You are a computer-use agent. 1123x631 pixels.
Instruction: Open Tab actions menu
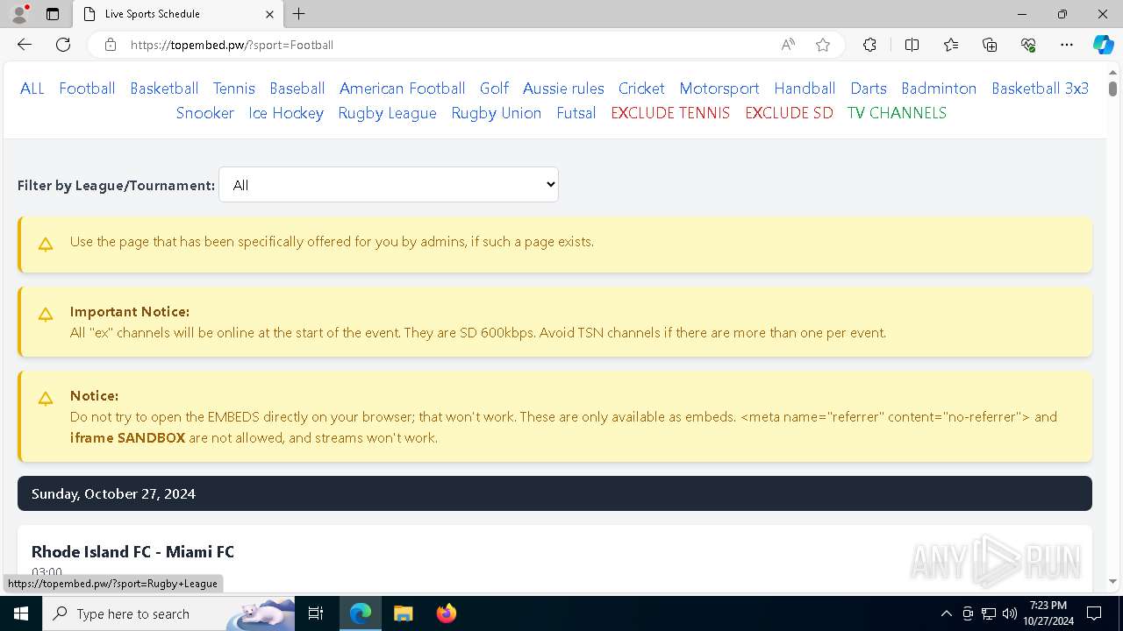coord(53,14)
